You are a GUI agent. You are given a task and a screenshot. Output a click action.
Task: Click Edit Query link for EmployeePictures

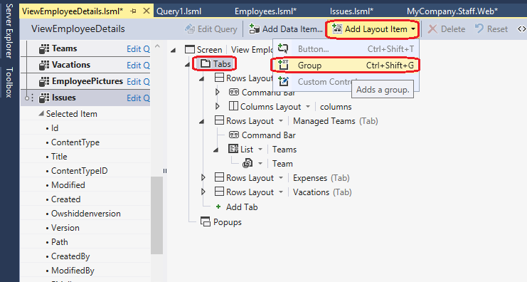[x=138, y=82]
